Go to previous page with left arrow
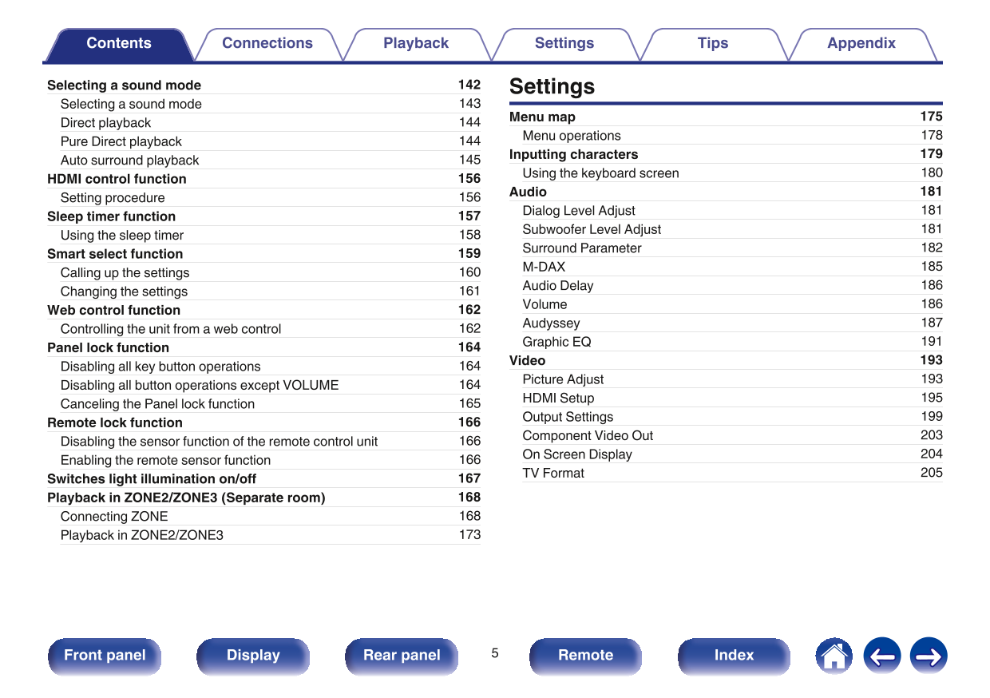 pyautogui.click(x=881, y=656)
